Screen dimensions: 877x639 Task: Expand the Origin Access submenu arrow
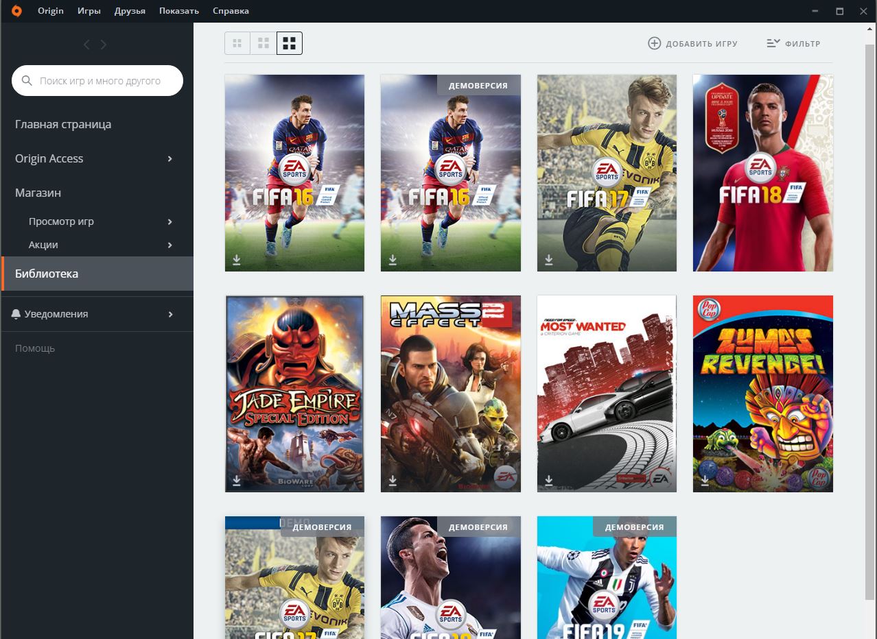(x=170, y=159)
